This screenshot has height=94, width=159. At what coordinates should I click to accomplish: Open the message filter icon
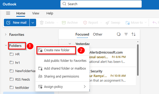pos(126,34)
